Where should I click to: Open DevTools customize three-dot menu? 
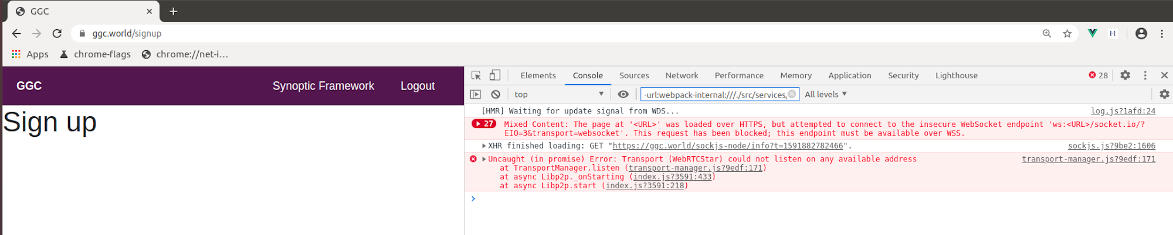pos(1145,75)
